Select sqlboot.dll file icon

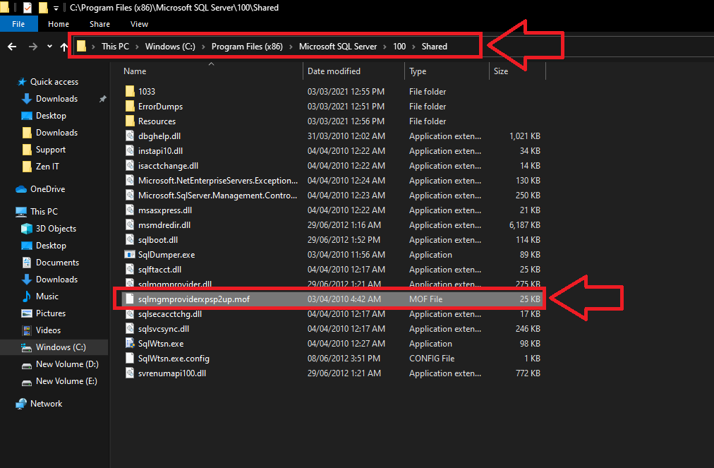[130, 240]
